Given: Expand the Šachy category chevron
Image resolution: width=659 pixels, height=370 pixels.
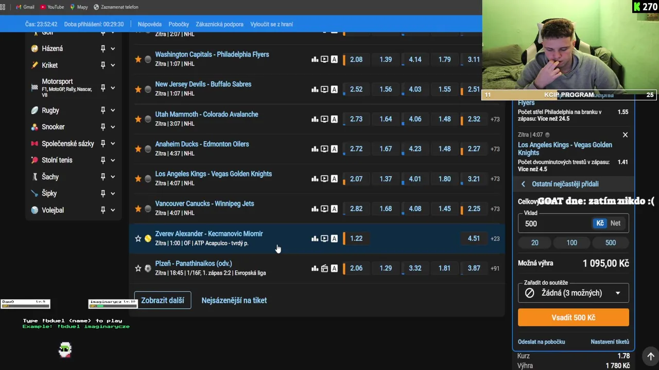Looking at the screenshot, I should tap(113, 177).
